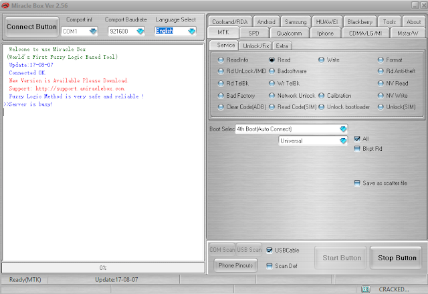Select the ReadInfo radio option
The height and width of the screenshot is (294, 428).
[233, 60]
